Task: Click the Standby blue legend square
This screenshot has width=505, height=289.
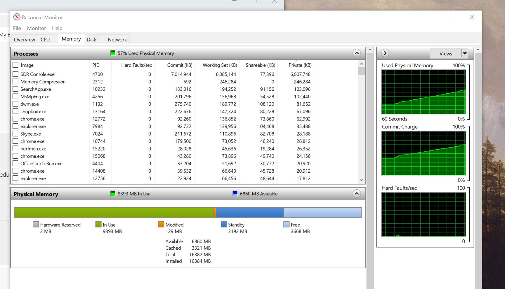Action: click(224, 225)
